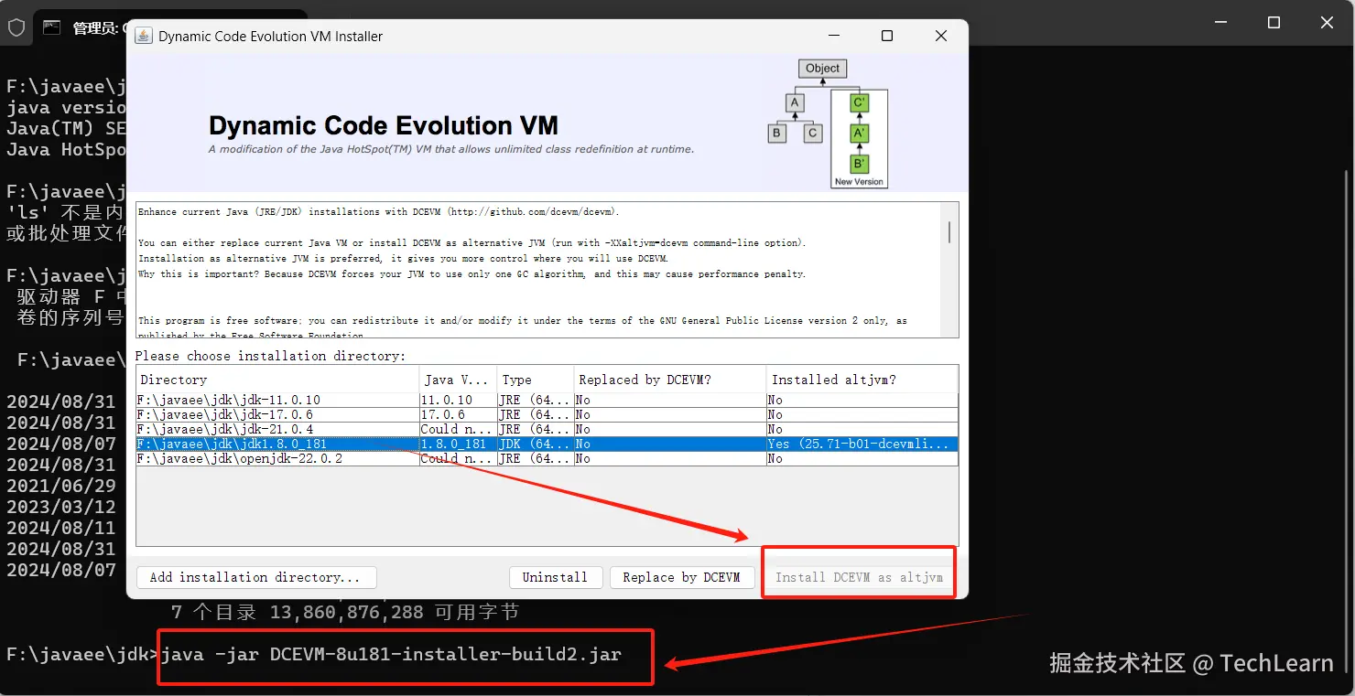Click the java -jar command line in terminal
The width and height of the screenshot is (1355, 696).
[x=391, y=655]
